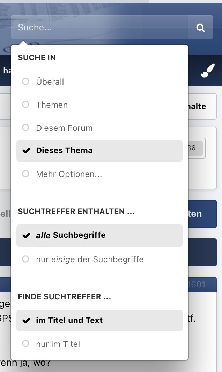
Task: Click the Diesem Forum option label
Action: pyautogui.click(x=64, y=128)
